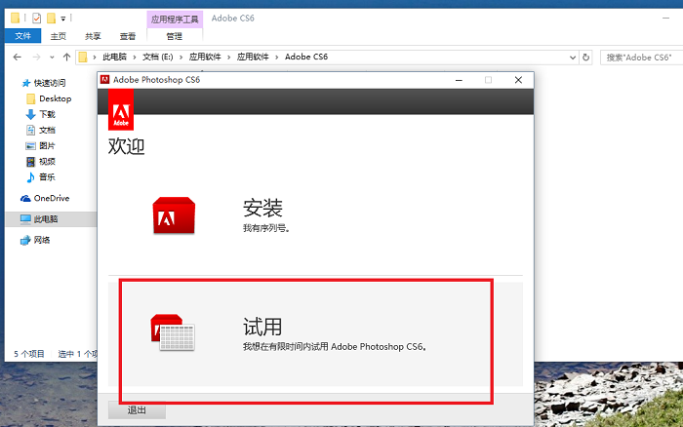Choose the 试用 trial option
The width and height of the screenshot is (683, 427).
pos(315,334)
